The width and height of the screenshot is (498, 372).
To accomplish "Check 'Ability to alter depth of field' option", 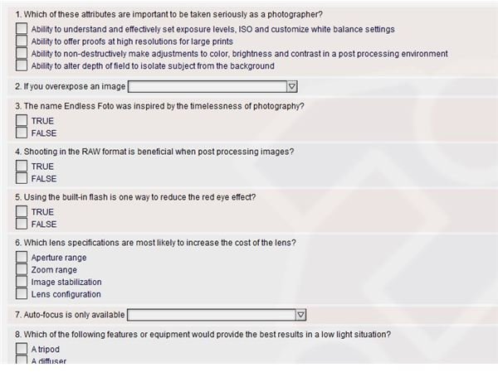I will click(x=22, y=65).
